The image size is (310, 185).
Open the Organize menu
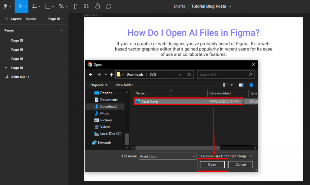[x=99, y=85]
